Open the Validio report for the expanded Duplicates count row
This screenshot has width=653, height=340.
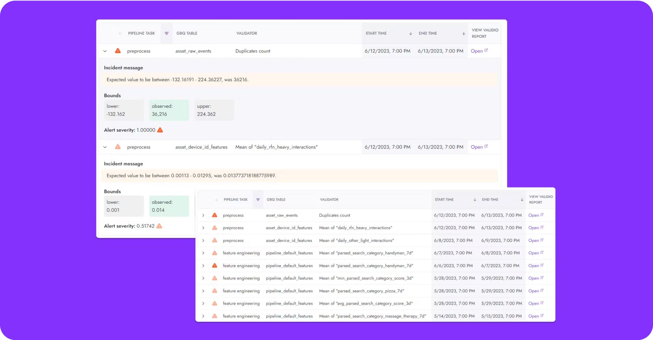(479, 51)
